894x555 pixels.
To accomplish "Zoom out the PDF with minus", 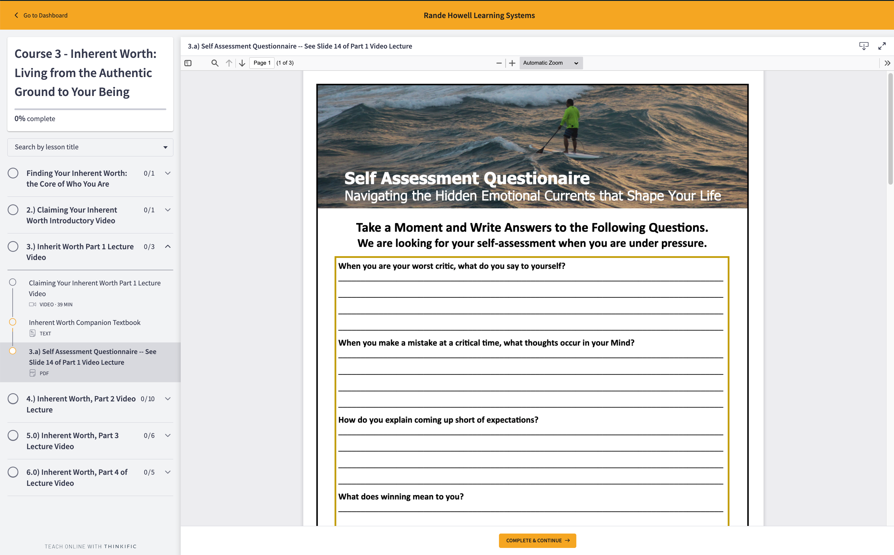I will (499, 63).
